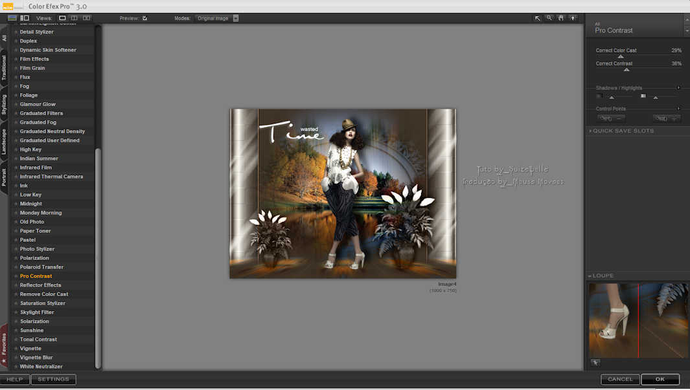Favorite star next to Pro Contrast
Viewport: 690px width, 390px height.
[16, 276]
